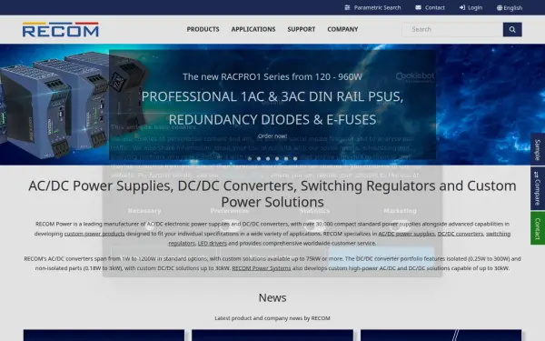This screenshot has width=545, height=341.
Task: Follow the 'RECOM Power Systems' link
Action: coord(262,268)
